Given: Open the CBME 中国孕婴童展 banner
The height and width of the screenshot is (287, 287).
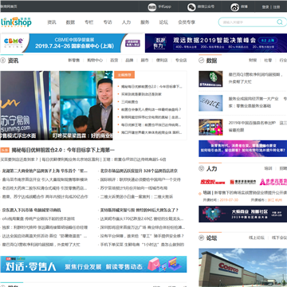Looking at the screenshot, I should 72,43.
